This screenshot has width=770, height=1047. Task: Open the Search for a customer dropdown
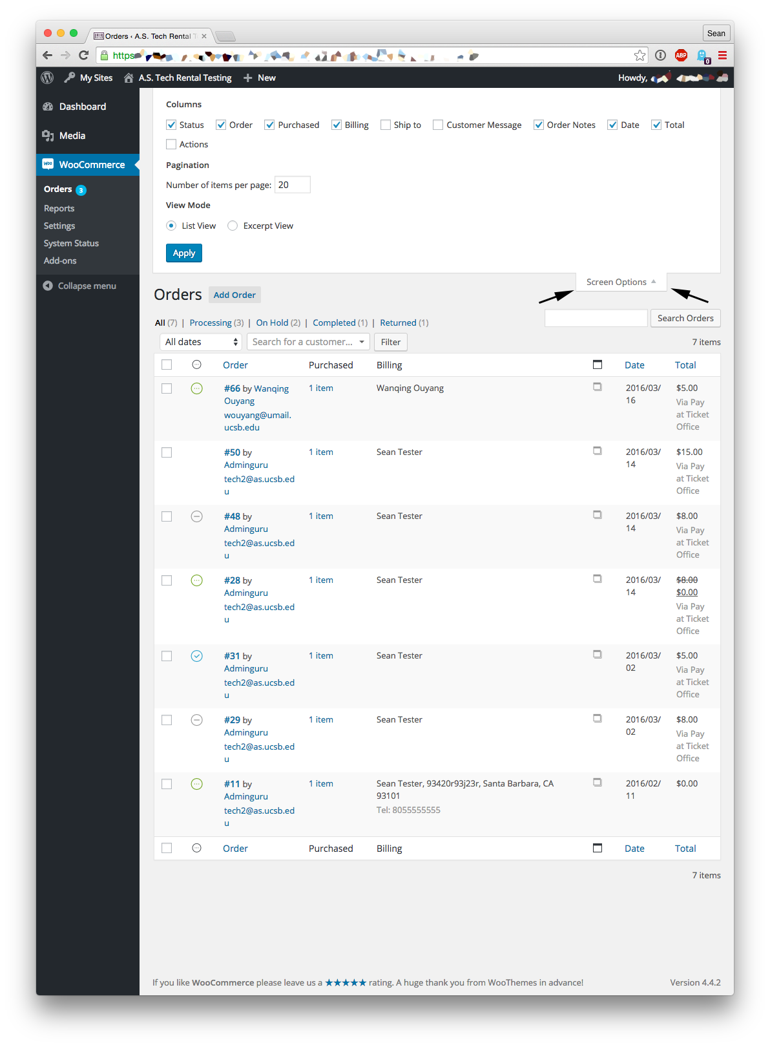point(308,342)
